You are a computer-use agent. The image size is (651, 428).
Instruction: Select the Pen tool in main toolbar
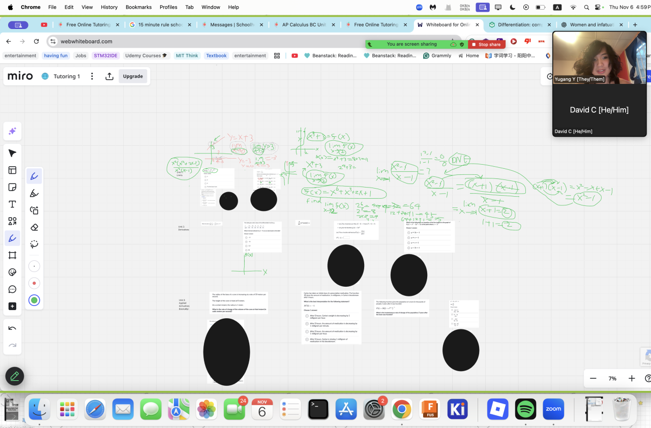click(x=12, y=238)
